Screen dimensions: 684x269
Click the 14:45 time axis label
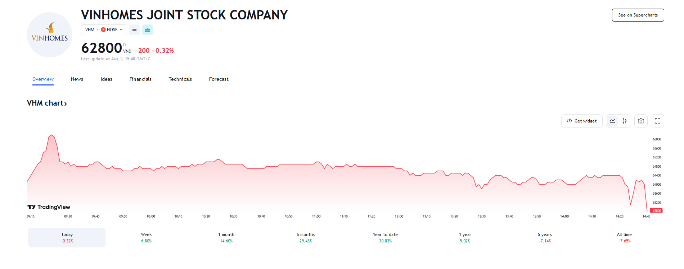(x=647, y=217)
